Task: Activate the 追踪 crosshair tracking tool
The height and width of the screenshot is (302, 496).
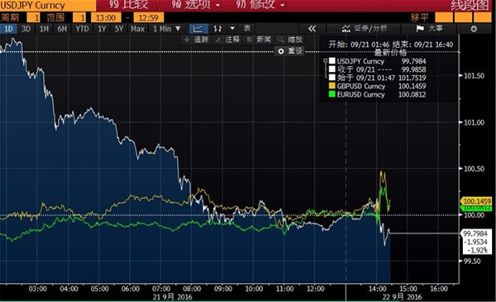Action: 197,40
